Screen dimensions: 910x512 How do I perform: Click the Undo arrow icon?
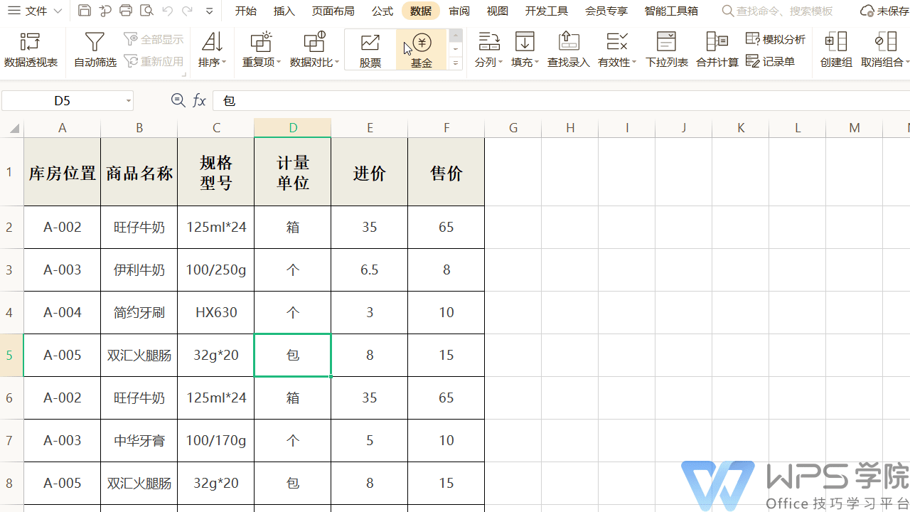click(167, 11)
